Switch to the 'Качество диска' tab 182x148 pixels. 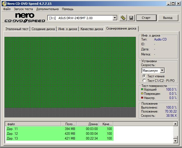(92, 29)
